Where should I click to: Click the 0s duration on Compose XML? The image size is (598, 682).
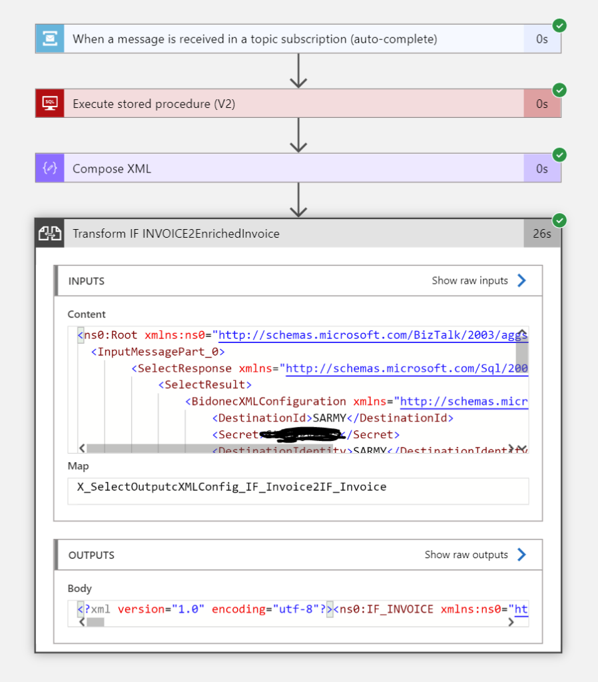point(542,169)
